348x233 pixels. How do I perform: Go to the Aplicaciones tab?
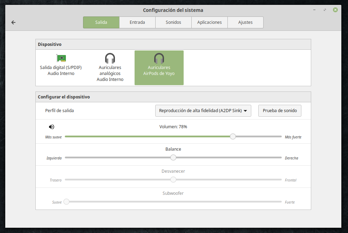[x=210, y=22]
